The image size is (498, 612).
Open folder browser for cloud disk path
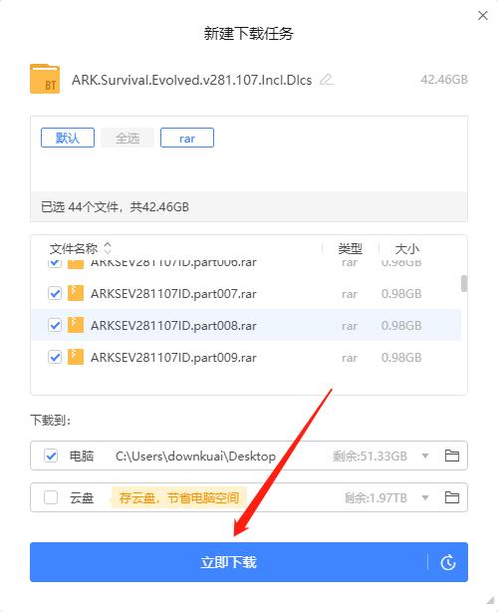(452, 497)
